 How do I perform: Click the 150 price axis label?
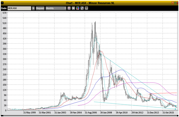point(5,85)
